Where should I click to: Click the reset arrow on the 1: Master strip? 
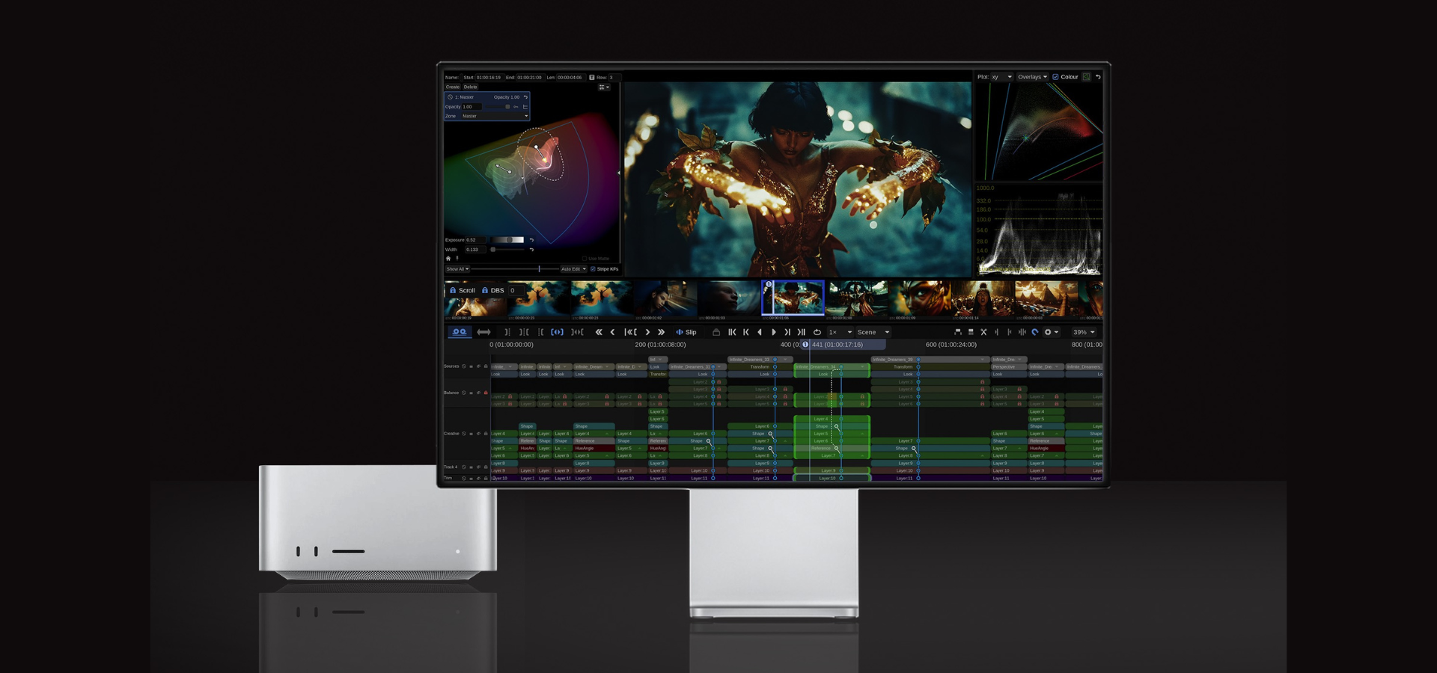click(x=525, y=97)
